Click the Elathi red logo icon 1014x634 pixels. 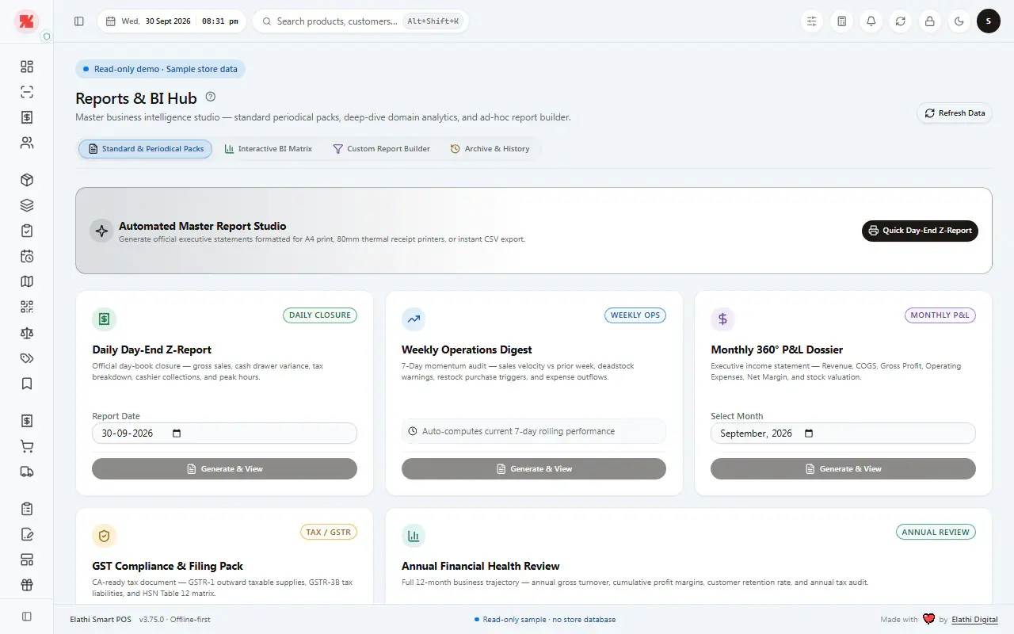coord(27,21)
